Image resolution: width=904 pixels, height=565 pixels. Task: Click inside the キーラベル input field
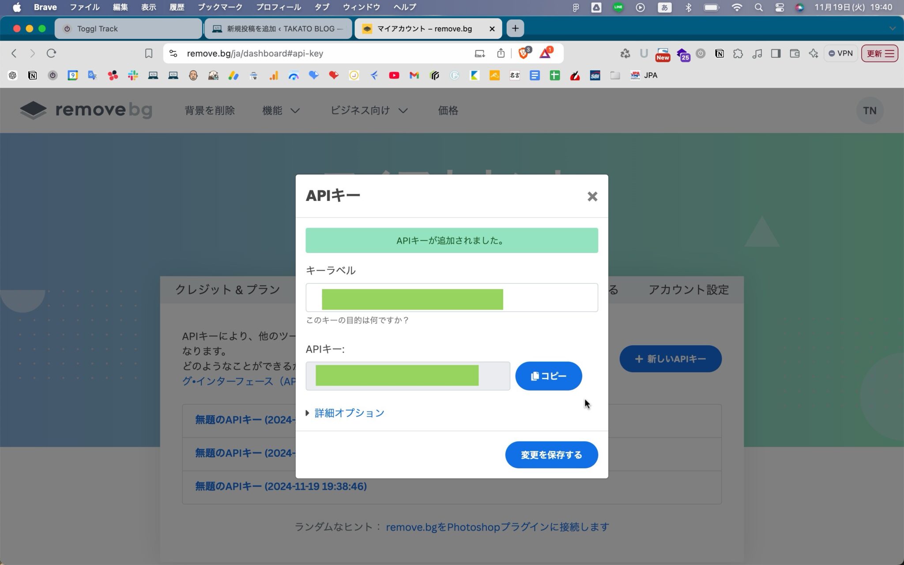click(451, 298)
